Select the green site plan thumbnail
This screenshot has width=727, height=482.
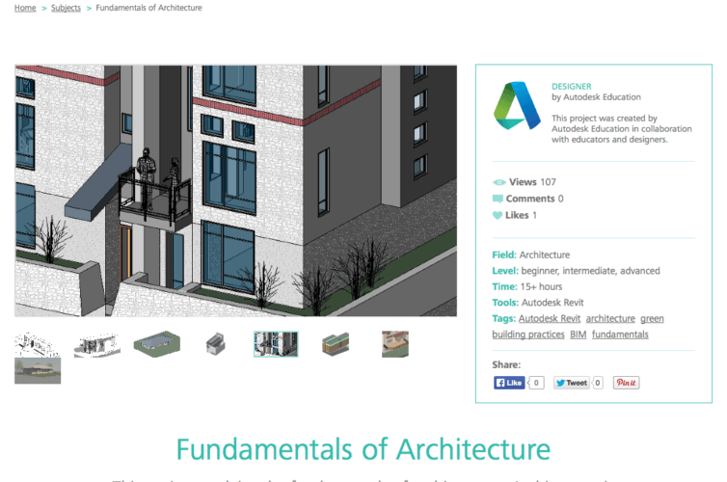click(157, 344)
